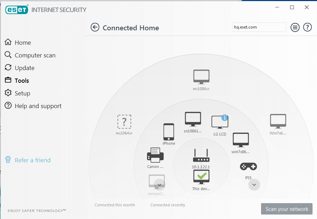Screen dimensions: 317x219
Task: Open the Canon printer device icon
Action: [155, 155]
